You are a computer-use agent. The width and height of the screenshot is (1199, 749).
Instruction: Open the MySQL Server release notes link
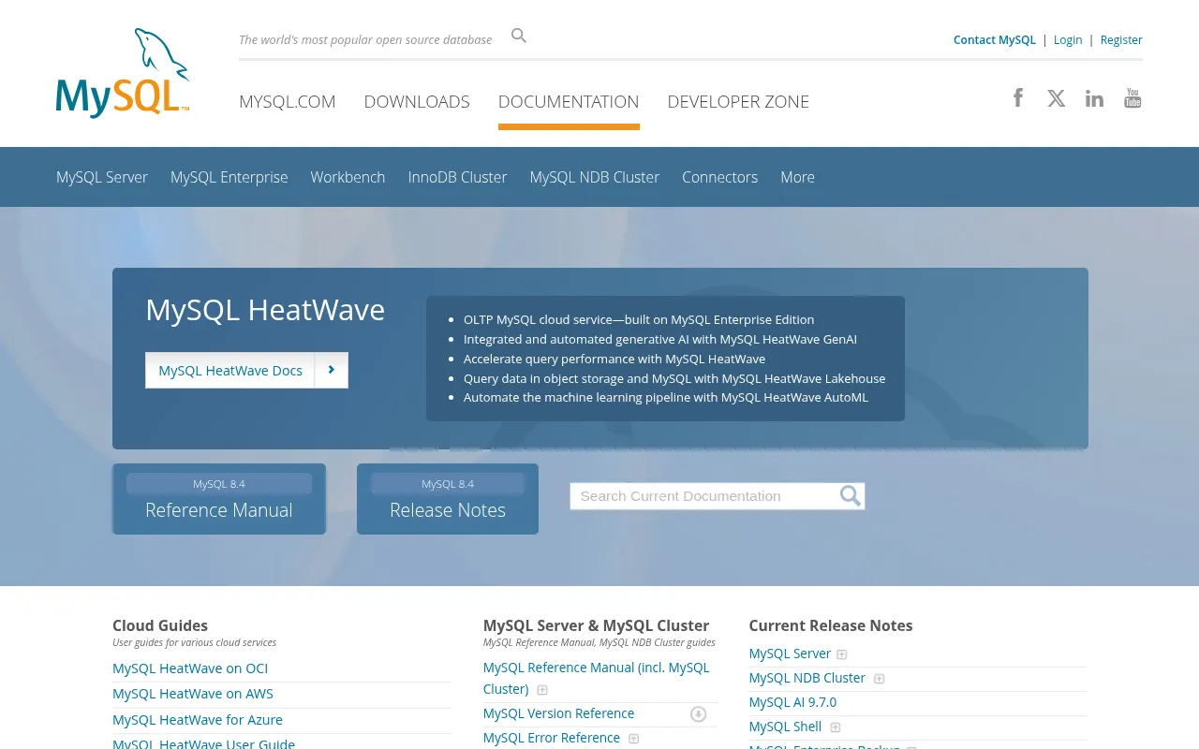pyautogui.click(x=791, y=654)
